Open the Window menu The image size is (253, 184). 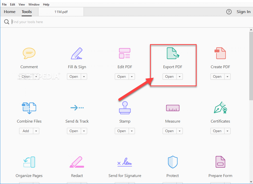pos(34,5)
